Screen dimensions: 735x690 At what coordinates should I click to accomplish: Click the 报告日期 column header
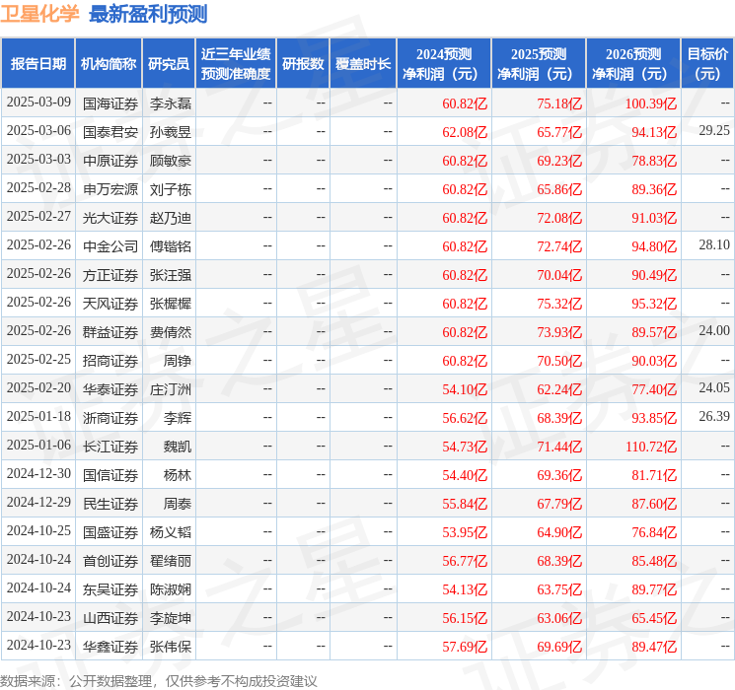coord(37,64)
